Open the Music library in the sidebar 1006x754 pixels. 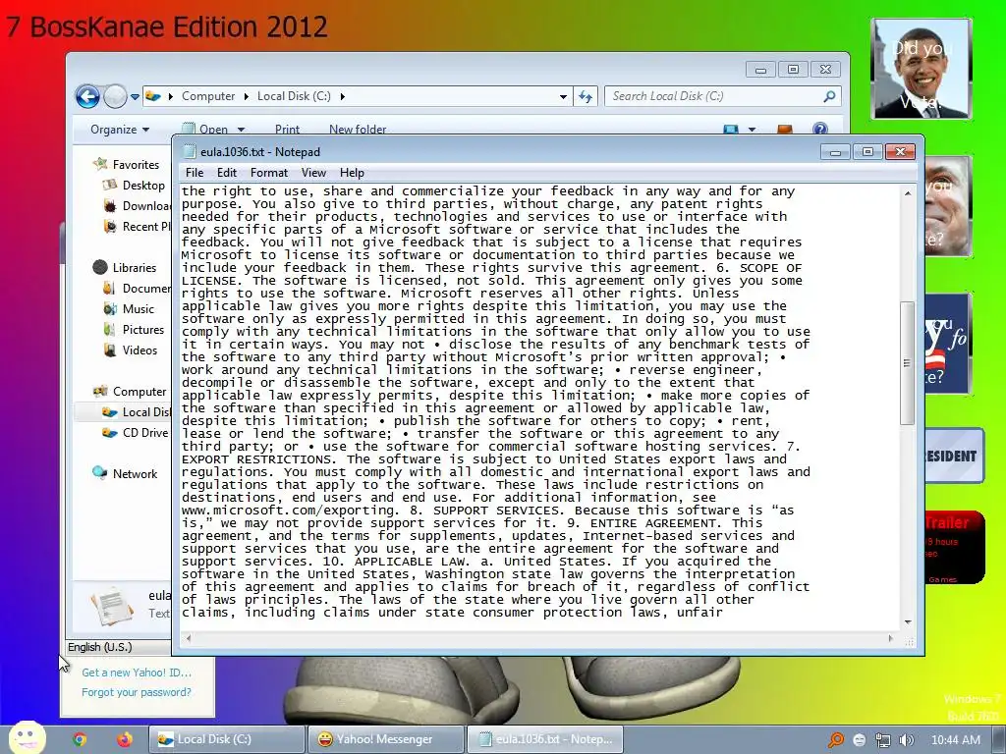130,308
